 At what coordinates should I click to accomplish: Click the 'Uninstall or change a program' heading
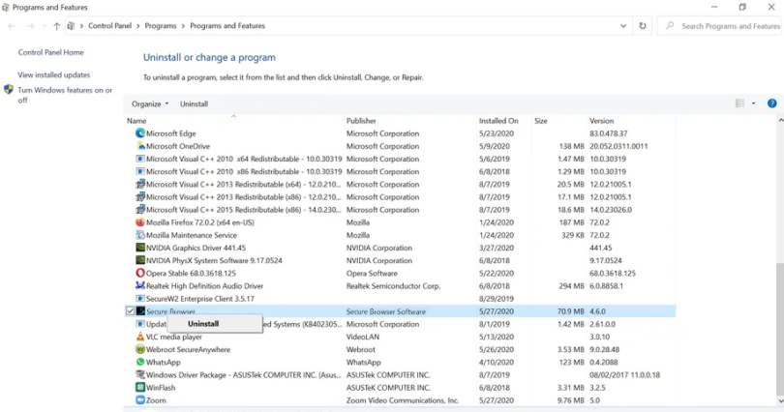point(209,57)
